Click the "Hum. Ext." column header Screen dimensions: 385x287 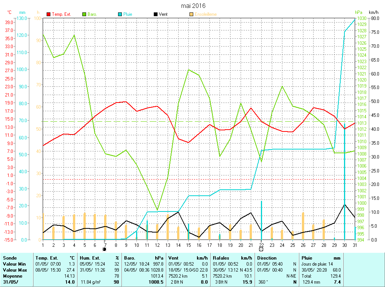point(90,258)
